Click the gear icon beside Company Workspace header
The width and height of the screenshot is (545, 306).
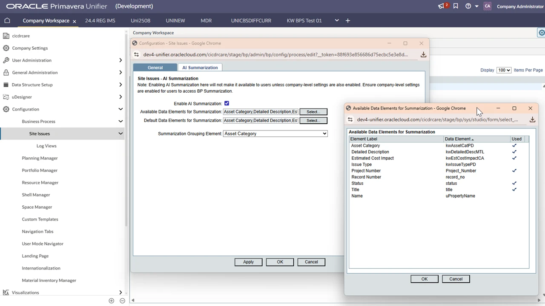coord(541,32)
